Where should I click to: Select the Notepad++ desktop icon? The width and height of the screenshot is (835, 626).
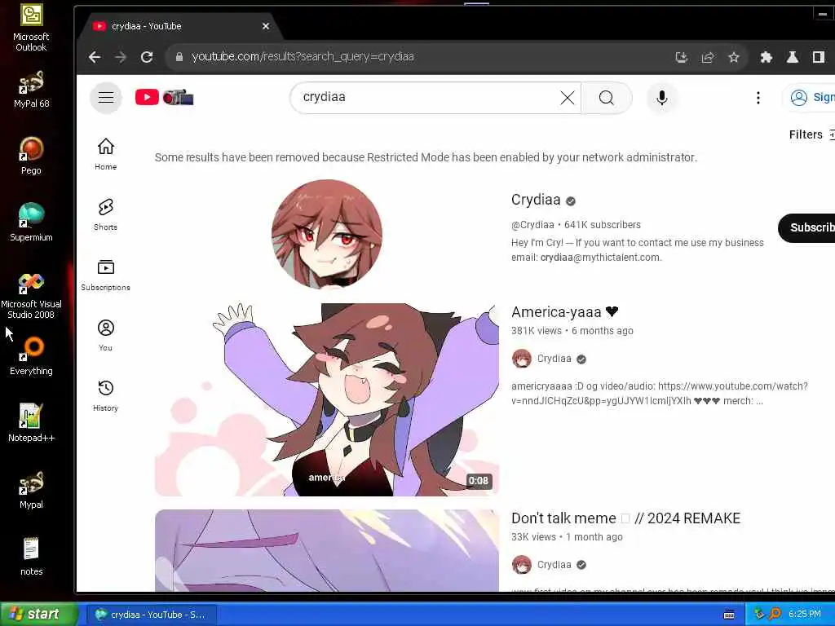click(x=31, y=423)
